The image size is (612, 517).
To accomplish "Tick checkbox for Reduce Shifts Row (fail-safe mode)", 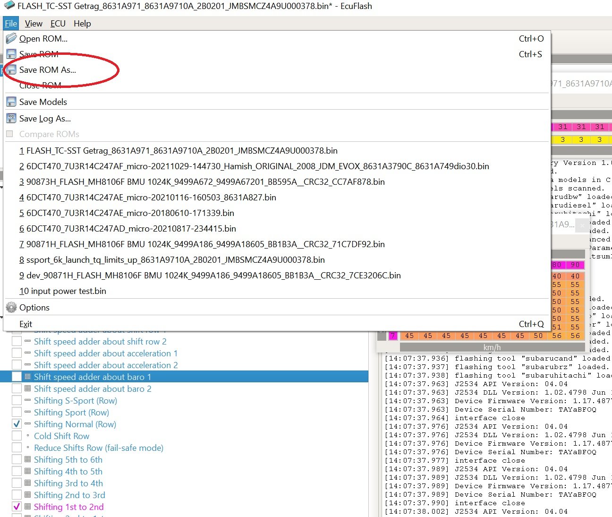I will [17, 448].
